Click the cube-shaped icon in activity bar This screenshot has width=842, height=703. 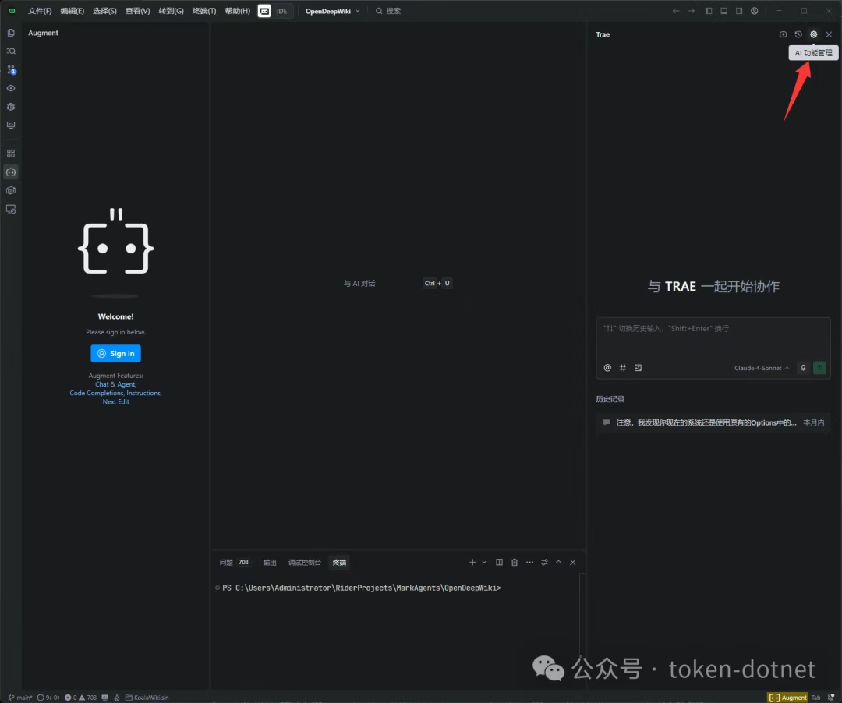pos(11,190)
